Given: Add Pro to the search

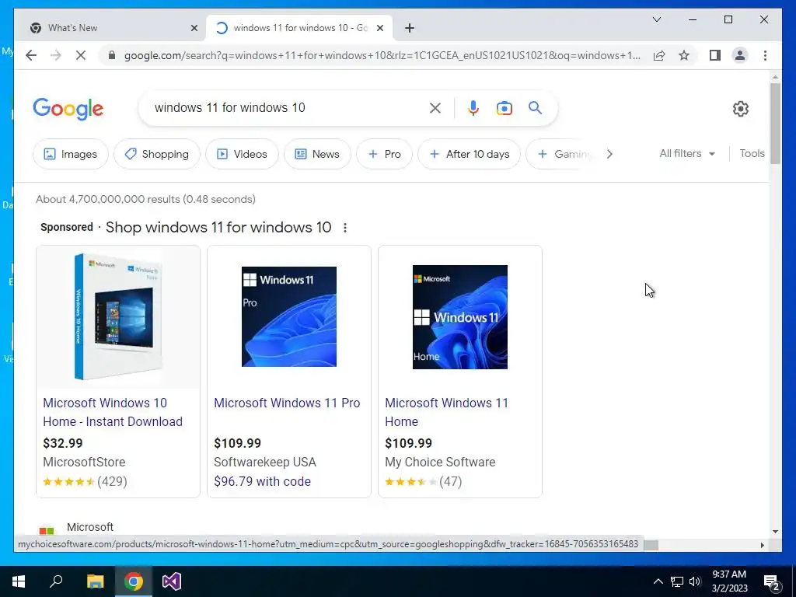Looking at the screenshot, I should pos(384,154).
